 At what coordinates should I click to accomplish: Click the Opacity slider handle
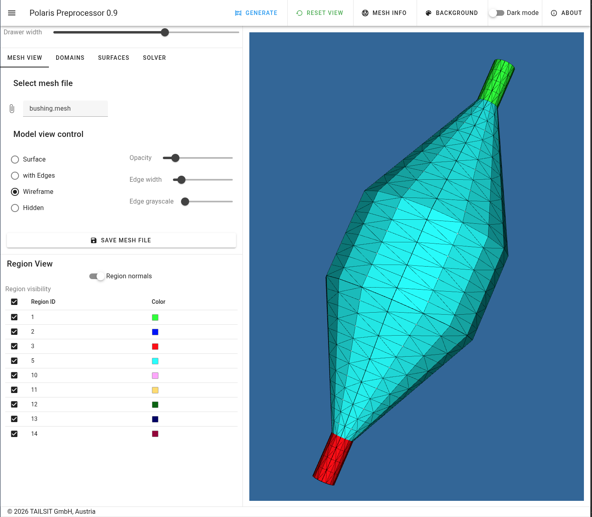pyautogui.click(x=175, y=158)
